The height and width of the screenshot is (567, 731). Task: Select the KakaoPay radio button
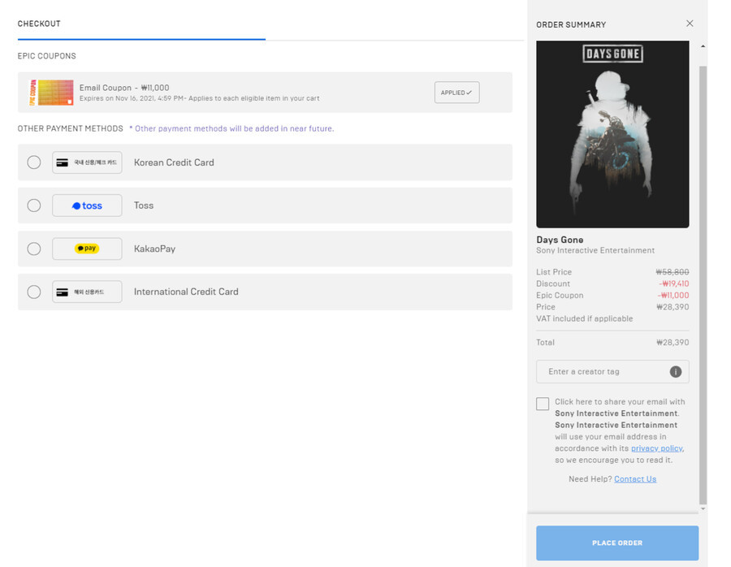33,249
